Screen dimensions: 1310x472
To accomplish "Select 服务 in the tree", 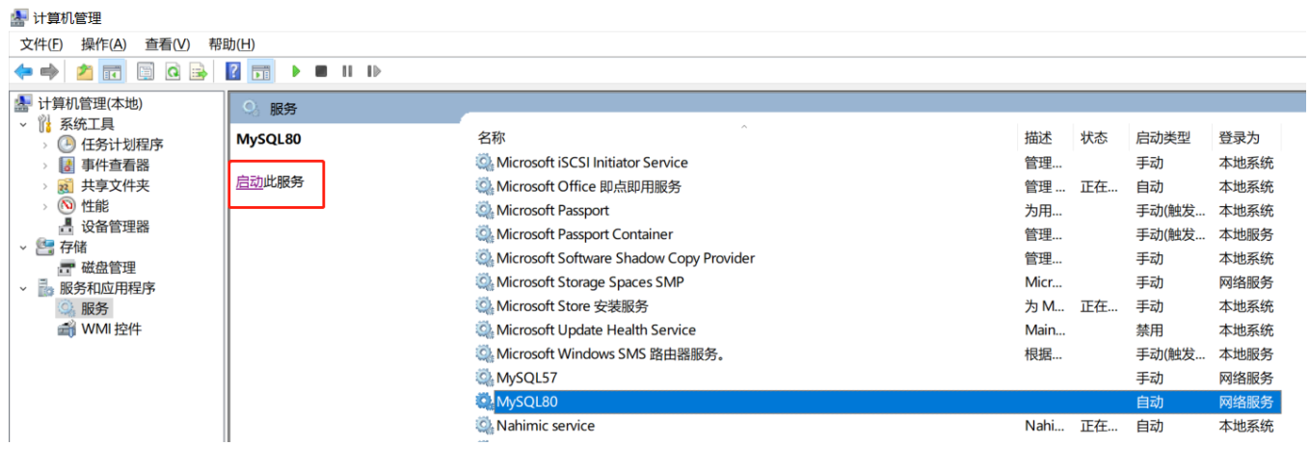I will click(x=95, y=308).
